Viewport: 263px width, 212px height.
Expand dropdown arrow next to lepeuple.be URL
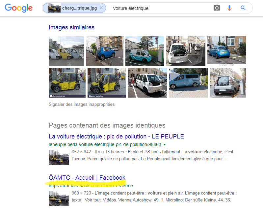click(165, 144)
